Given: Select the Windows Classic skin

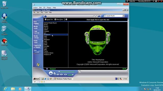Looking at the screenshot, I should (48, 53).
